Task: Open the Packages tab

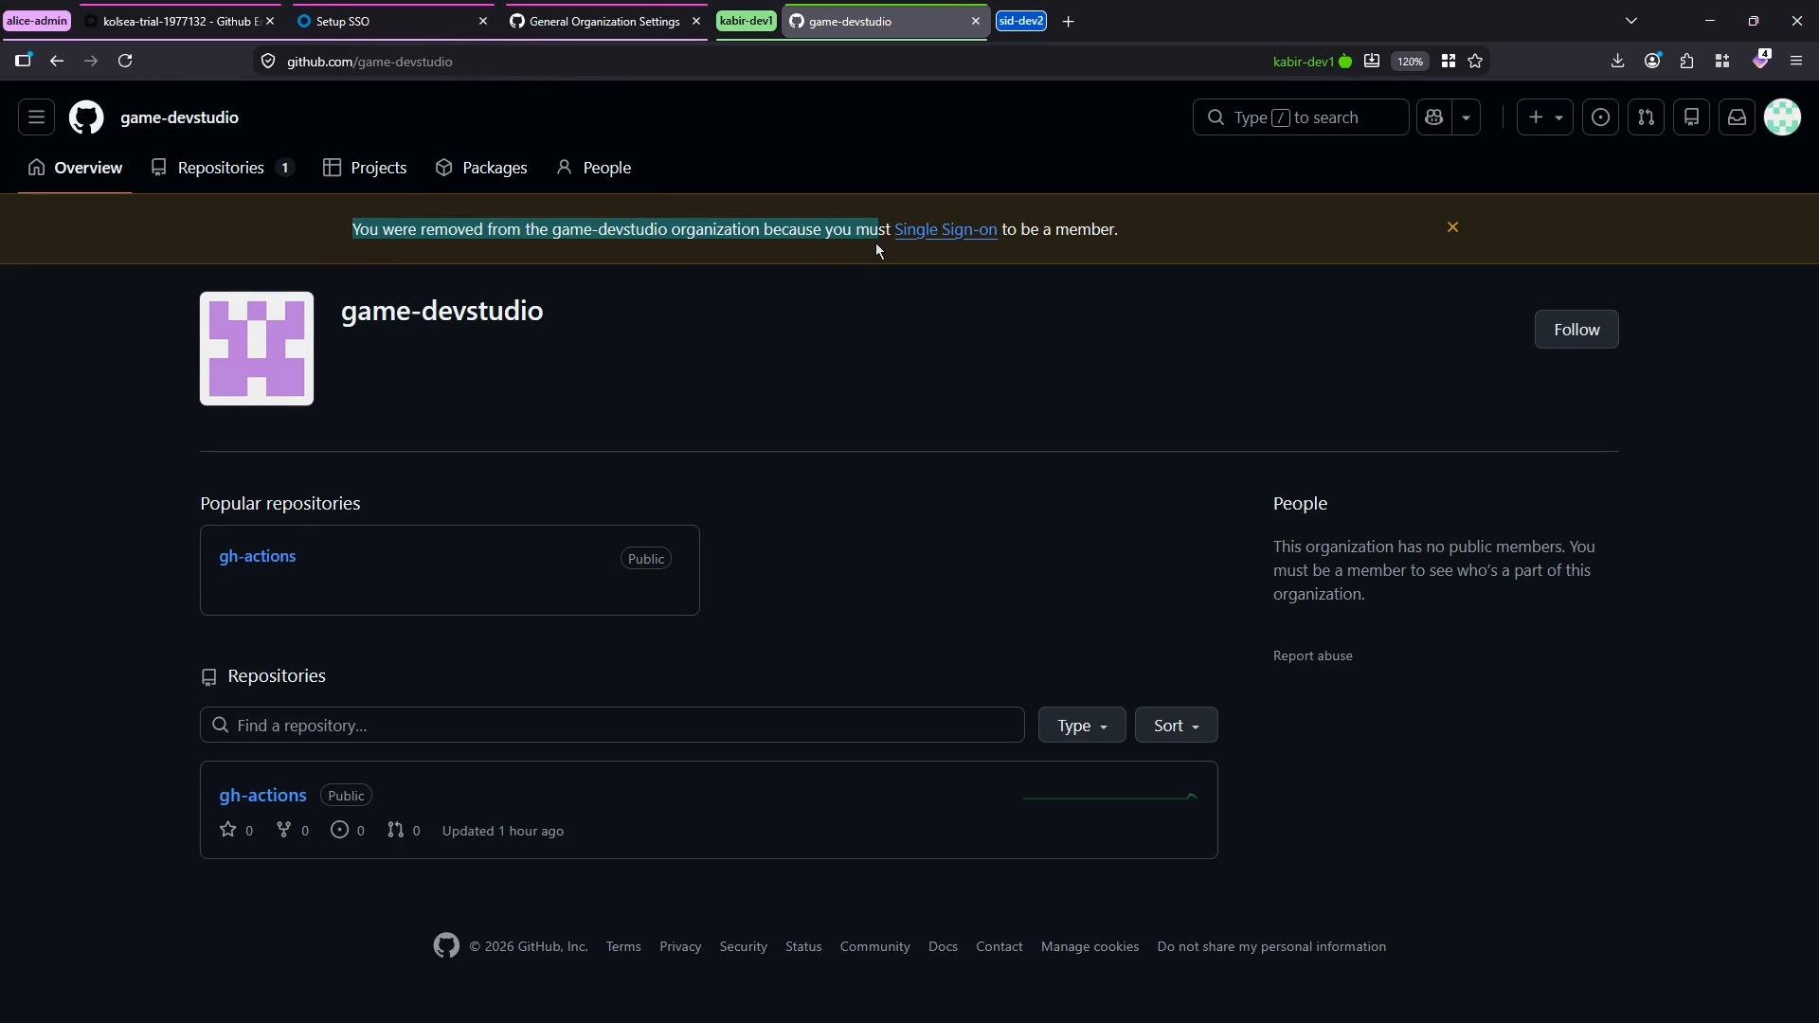Action: [481, 168]
